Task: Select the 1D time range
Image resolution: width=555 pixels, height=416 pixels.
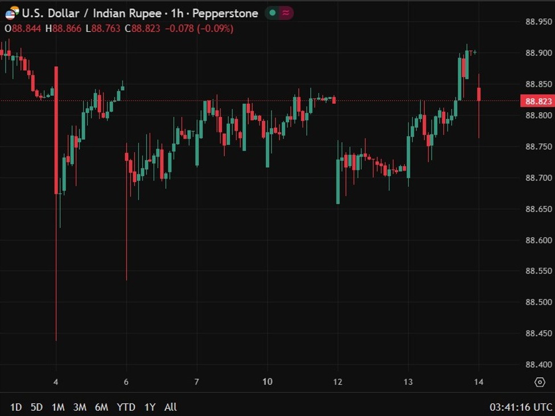Action: click(x=16, y=407)
